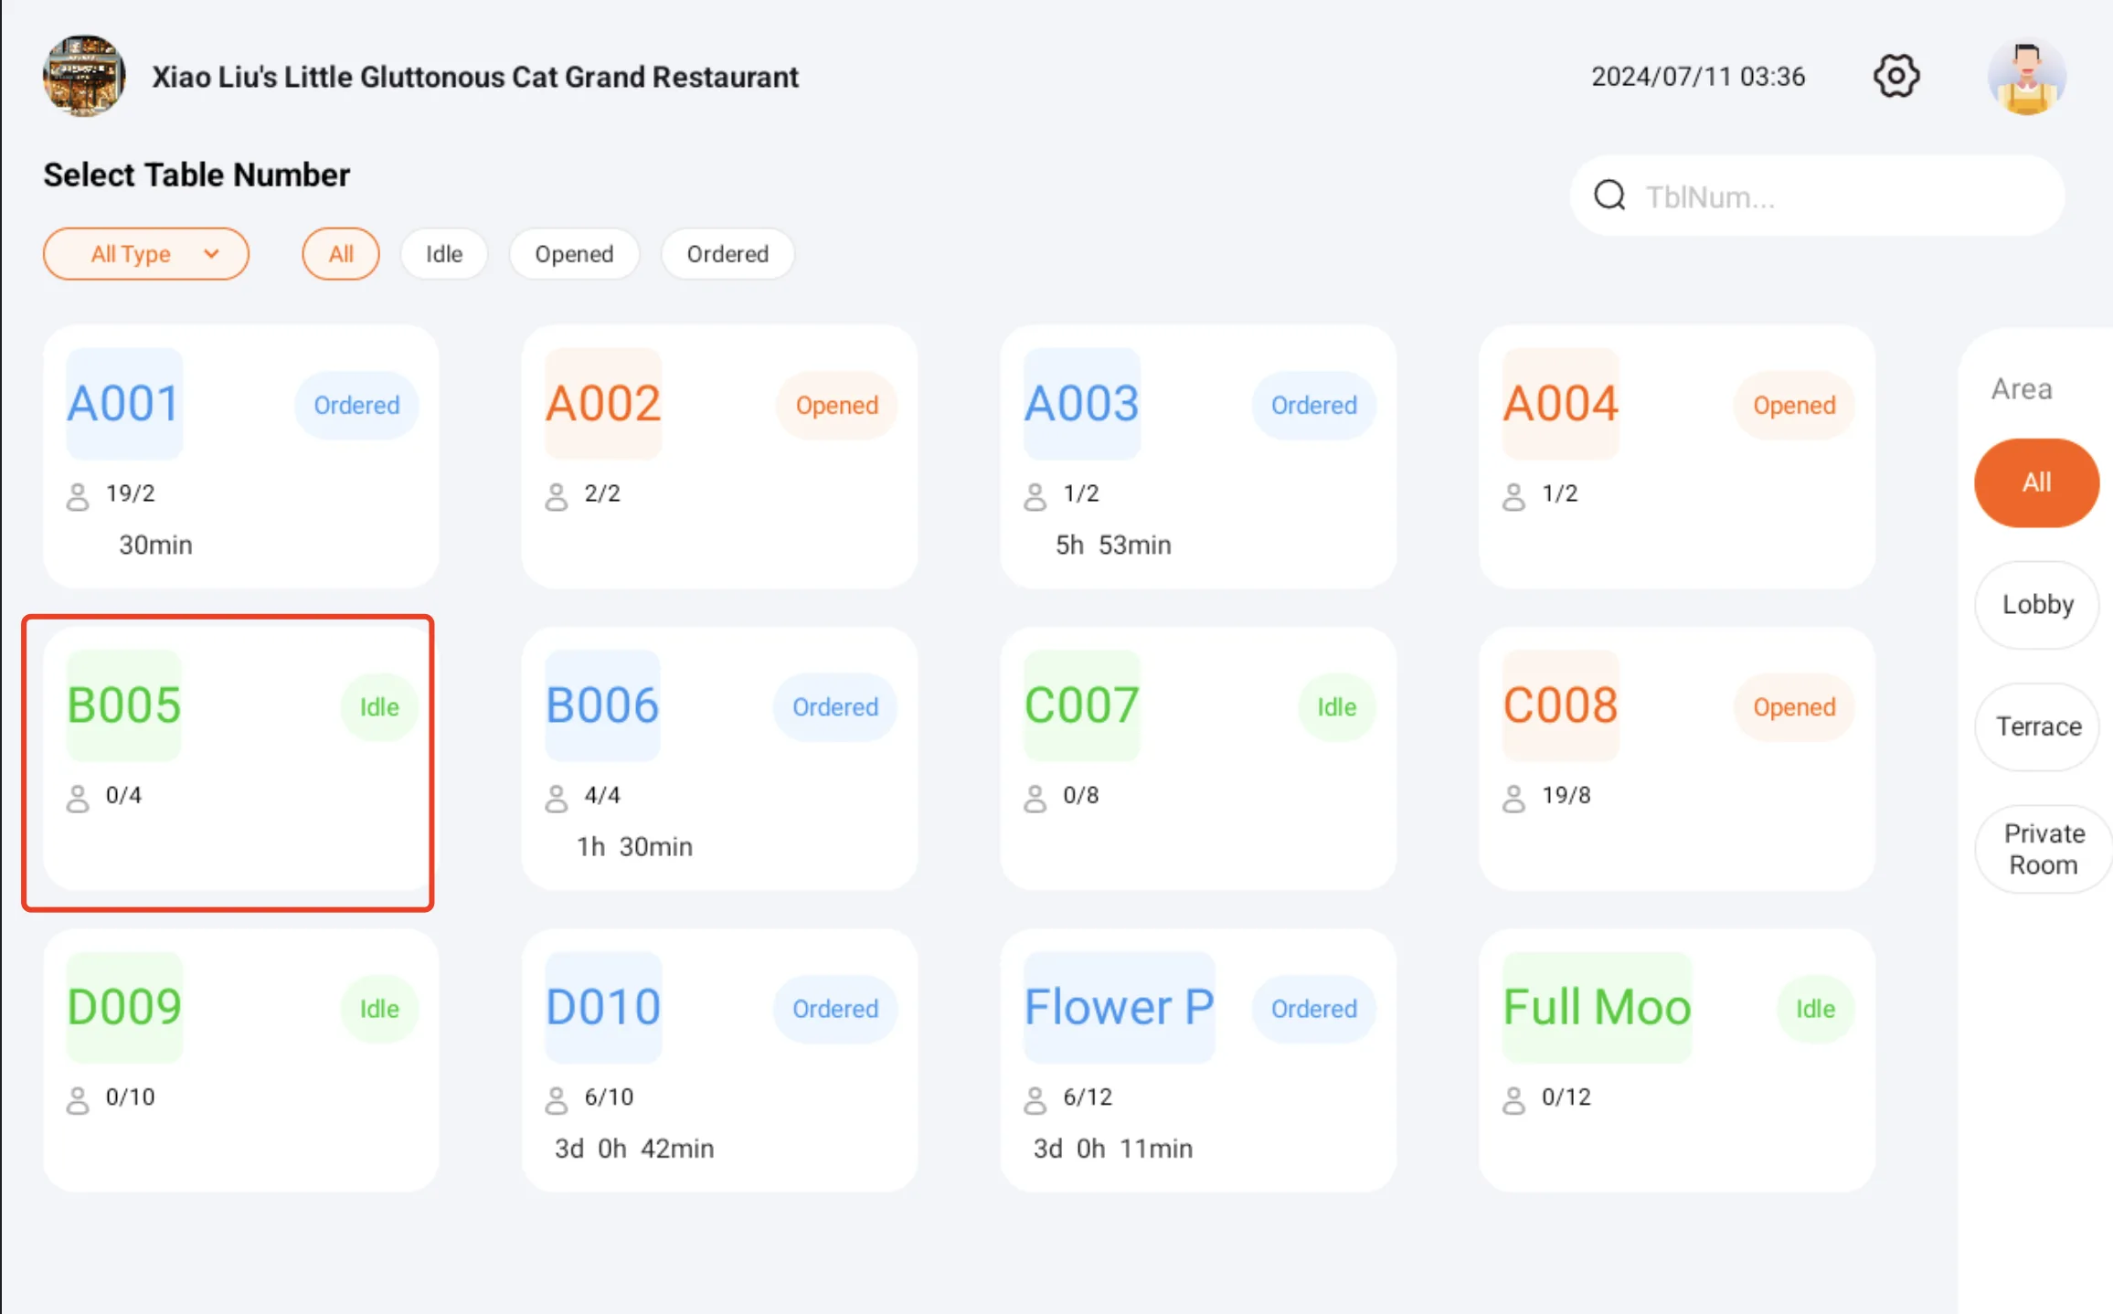
Task: Select idle table C007
Action: [x=1198, y=758]
